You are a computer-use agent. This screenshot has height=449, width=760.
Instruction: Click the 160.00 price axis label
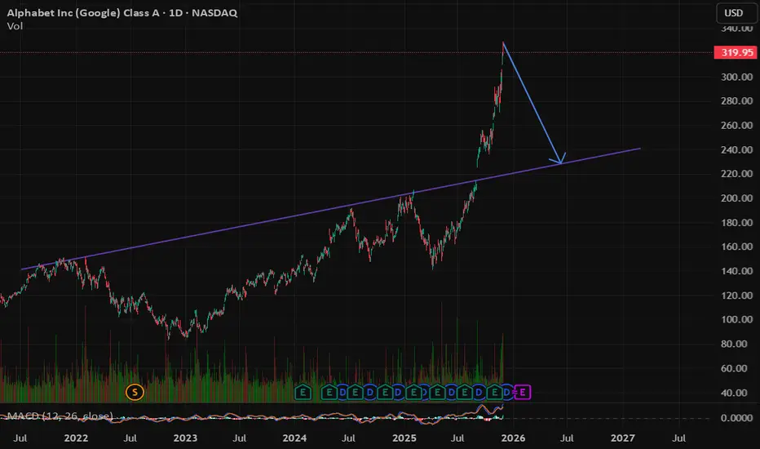coord(736,247)
